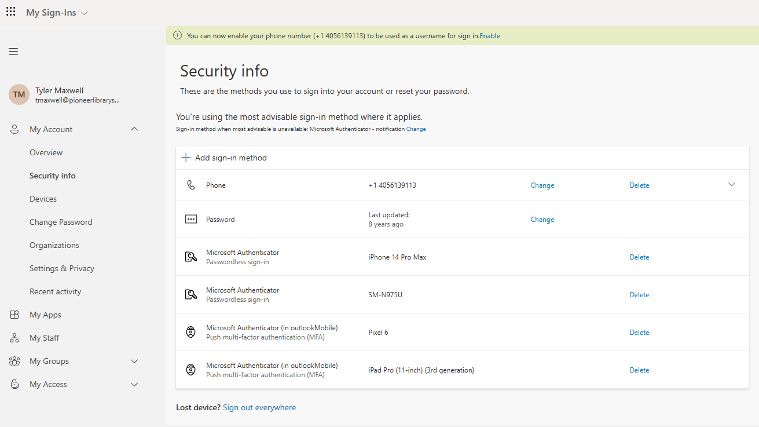Collapse the hamburger navigation menu
The image size is (759, 427).
coord(13,52)
